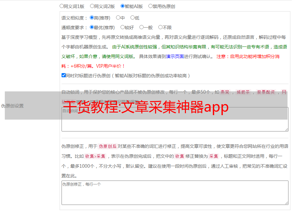Select 禁用伪原创 to disable rewriting

151,6
